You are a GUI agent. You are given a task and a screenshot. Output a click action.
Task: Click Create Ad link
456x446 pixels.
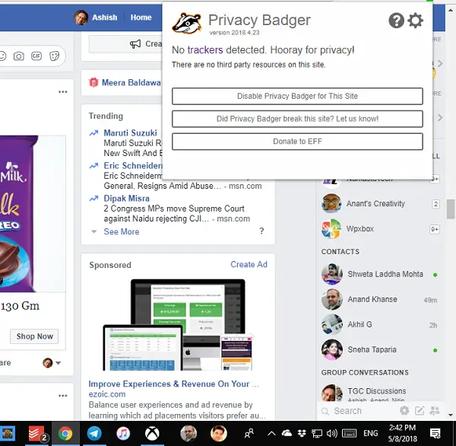249,265
